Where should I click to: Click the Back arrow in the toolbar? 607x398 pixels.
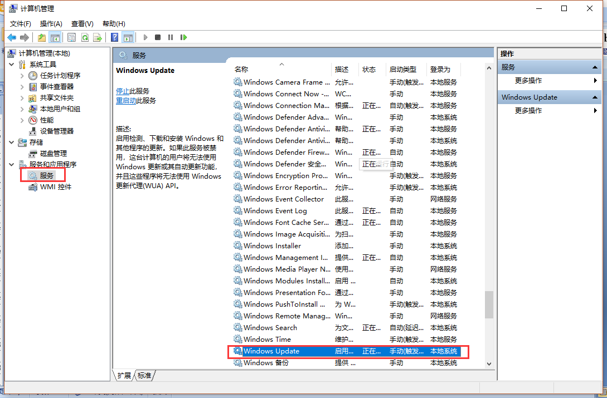point(12,37)
